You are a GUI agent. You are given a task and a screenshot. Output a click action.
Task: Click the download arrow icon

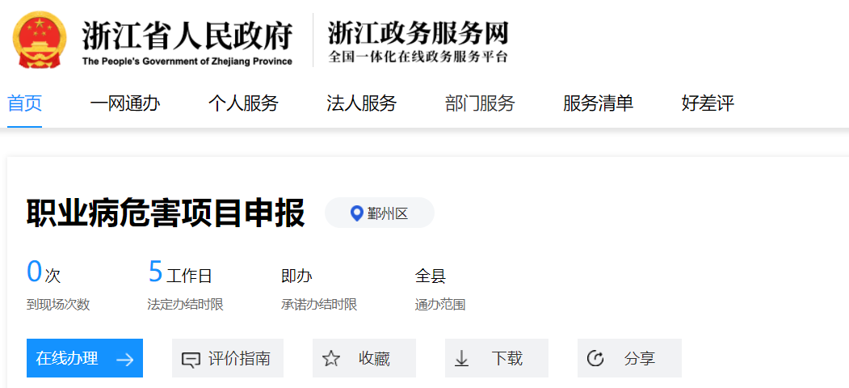(x=462, y=359)
